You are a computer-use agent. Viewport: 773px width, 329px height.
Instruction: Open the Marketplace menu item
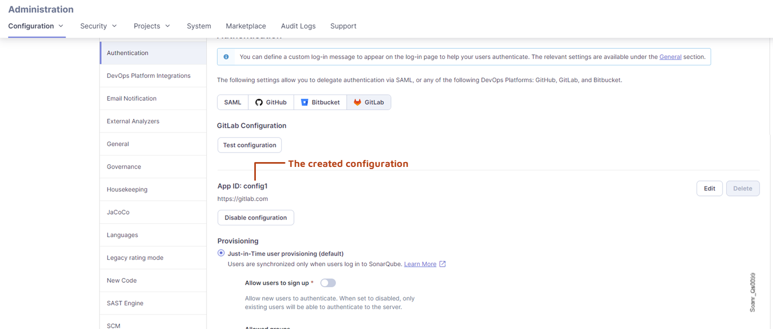[x=246, y=26]
